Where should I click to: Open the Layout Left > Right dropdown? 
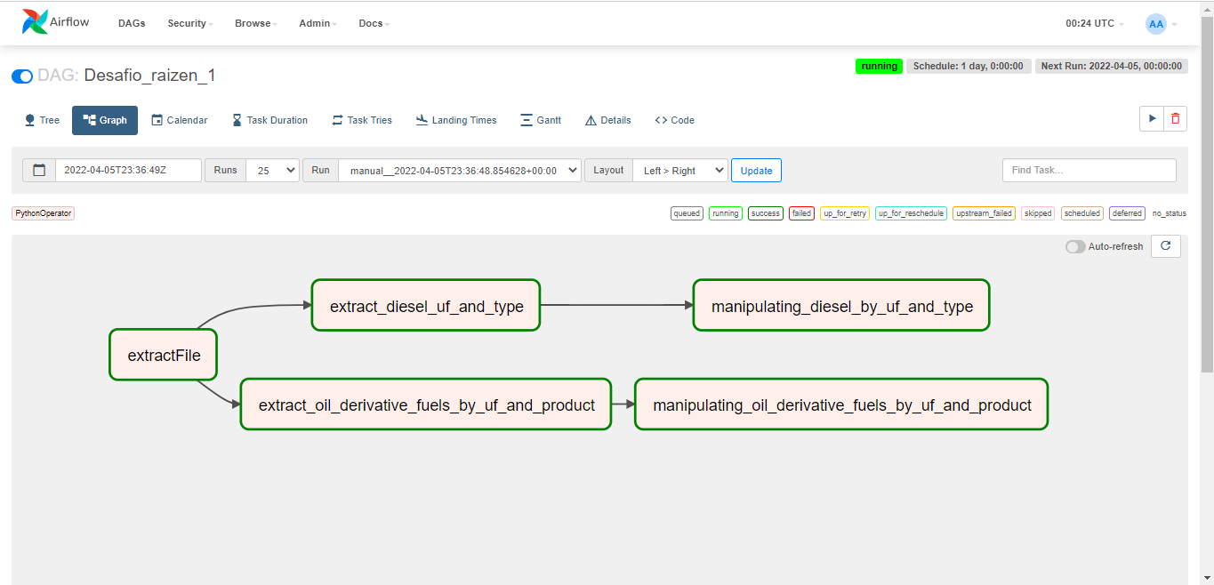tap(680, 170)
